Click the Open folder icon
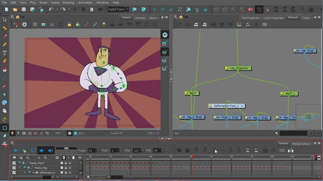This screenshot has width=323, height=181. (15, 10)
